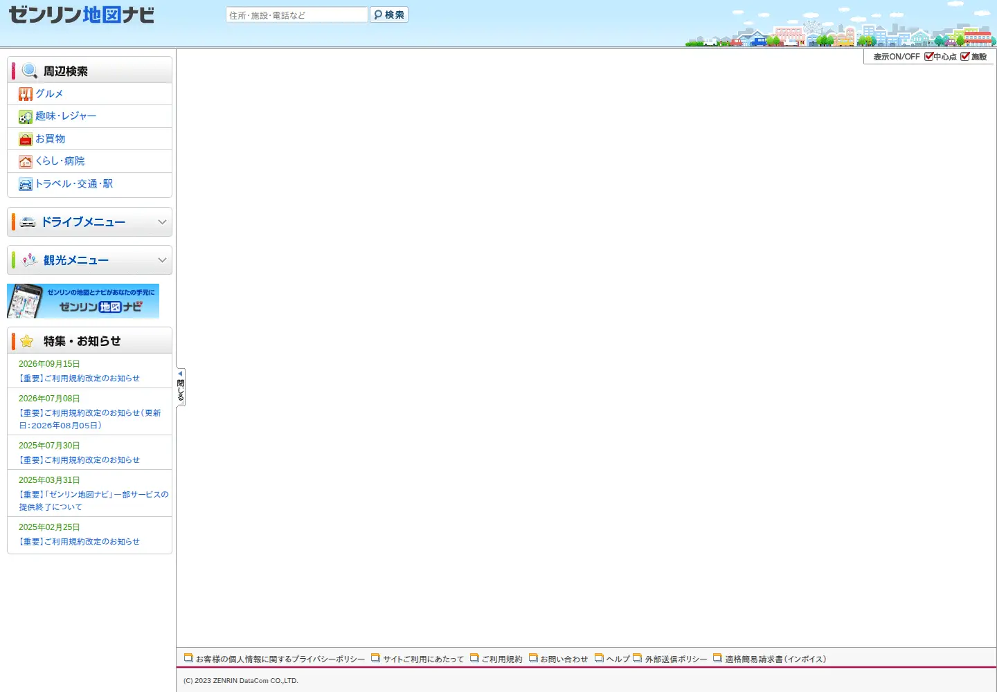This screenshot has width=997, height=692.
Task: Open the 2026年07月08日 ご利用規約改定 notice
Action: click(x=90, y=419)
